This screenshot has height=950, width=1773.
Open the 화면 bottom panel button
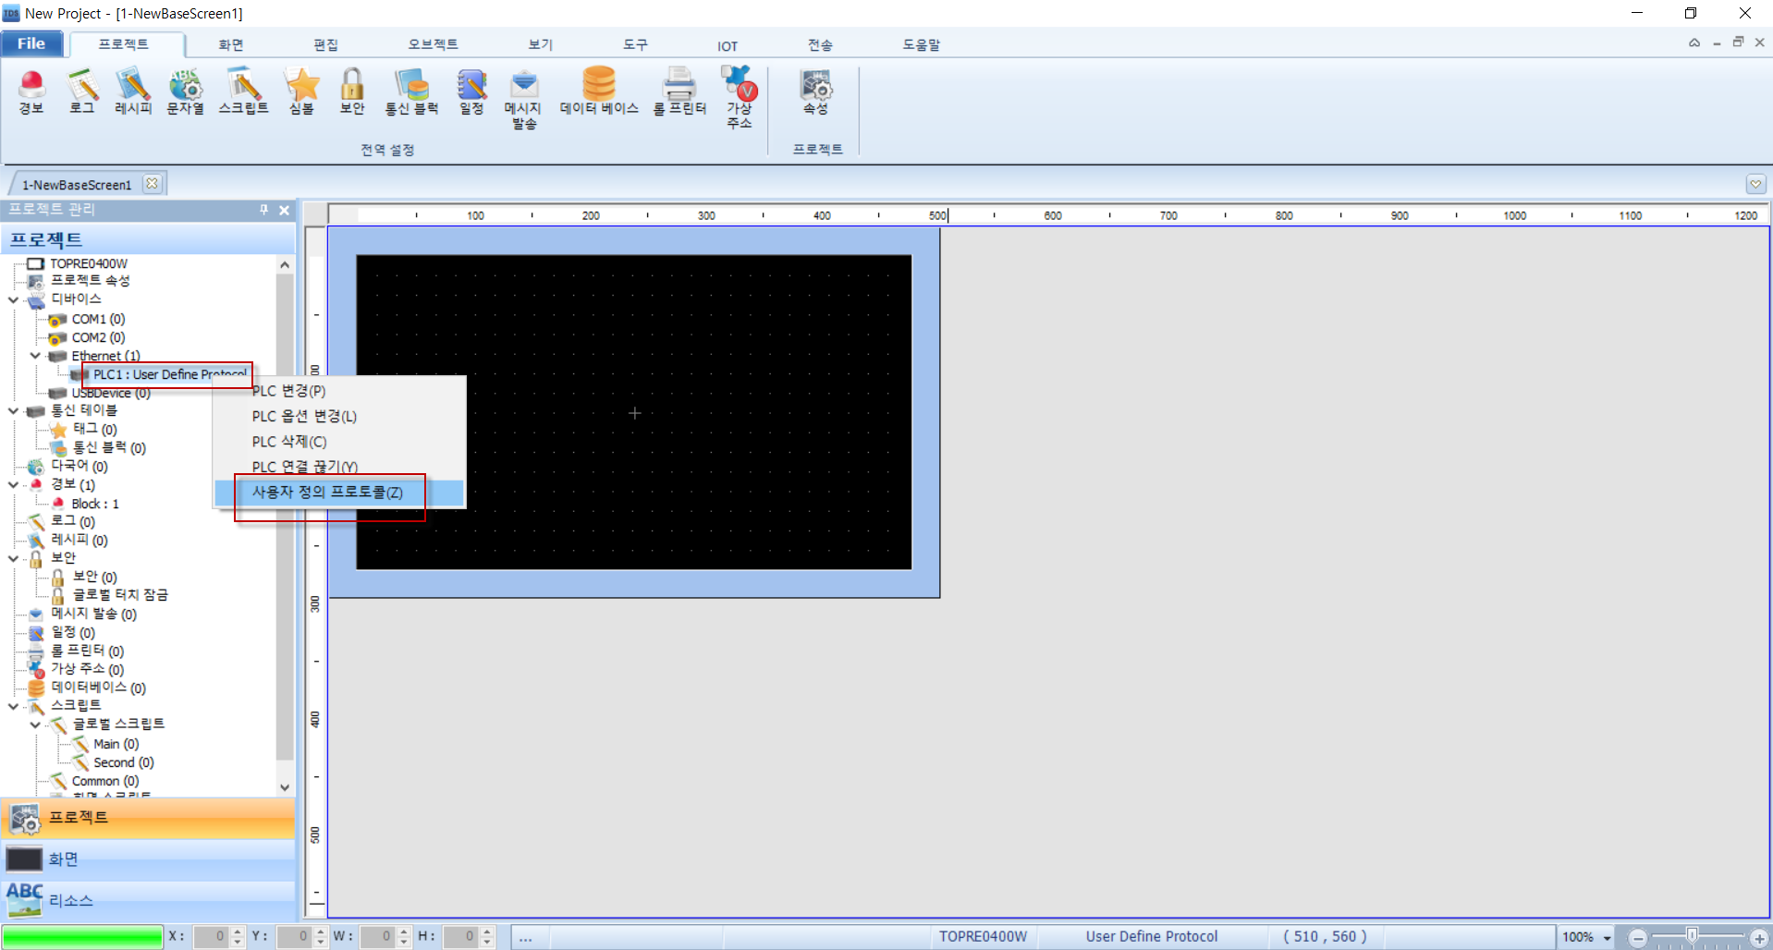pos(148,859)
